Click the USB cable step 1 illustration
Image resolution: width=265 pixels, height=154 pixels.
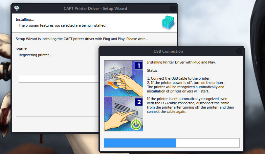(x=123, y=78)
